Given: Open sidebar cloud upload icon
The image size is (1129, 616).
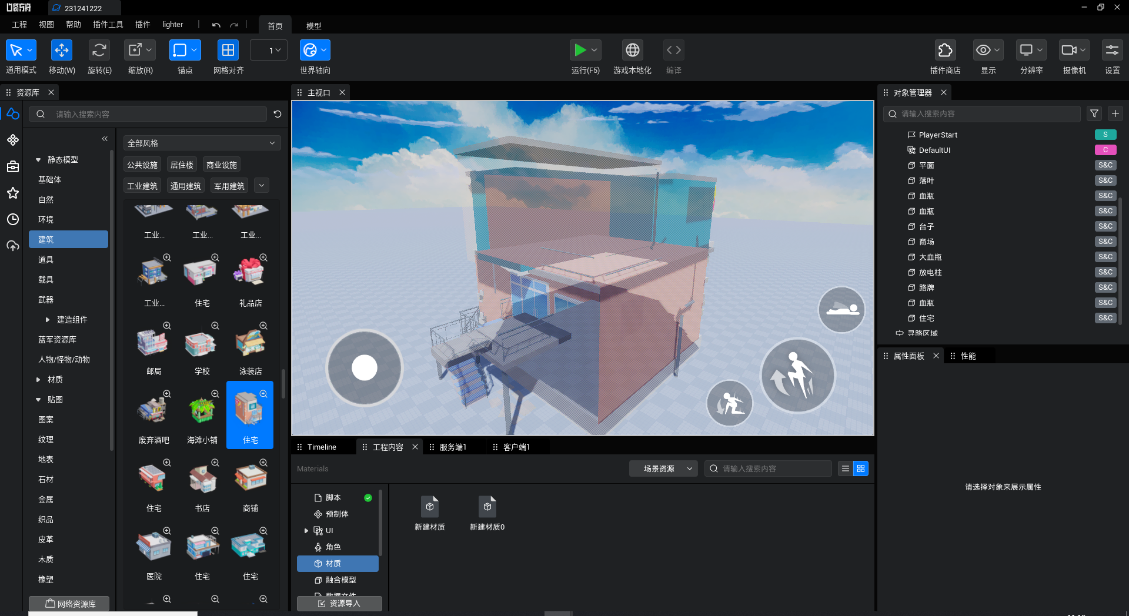Looking at the screenshot, I should [13, 246].
